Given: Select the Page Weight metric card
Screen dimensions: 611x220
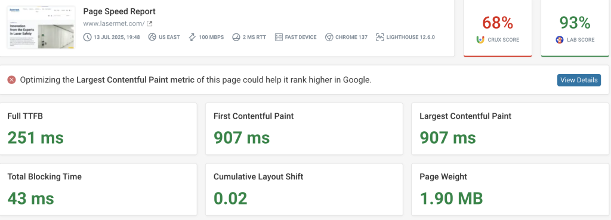Looking at the screenshot, I should click(x=510, y=190).
